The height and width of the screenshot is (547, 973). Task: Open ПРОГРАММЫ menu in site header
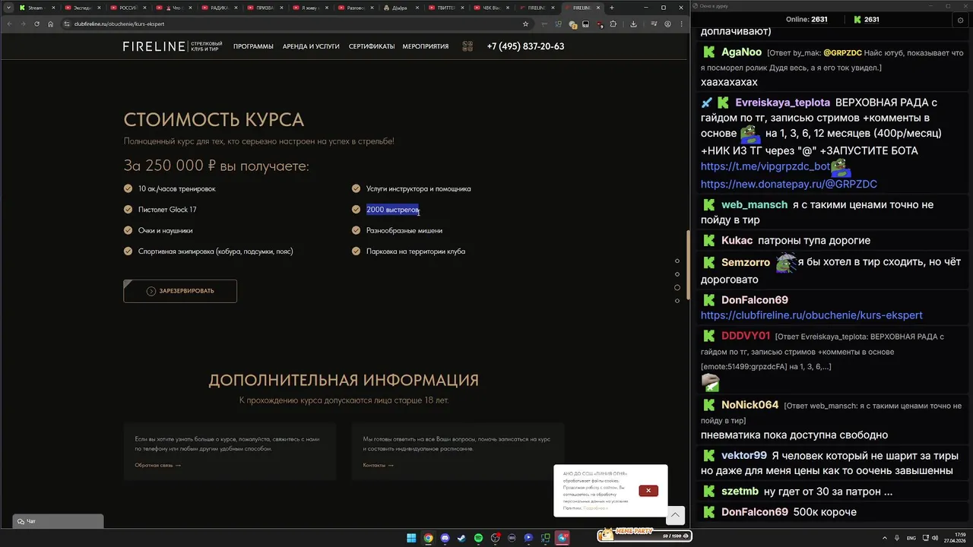pos(253,46)
